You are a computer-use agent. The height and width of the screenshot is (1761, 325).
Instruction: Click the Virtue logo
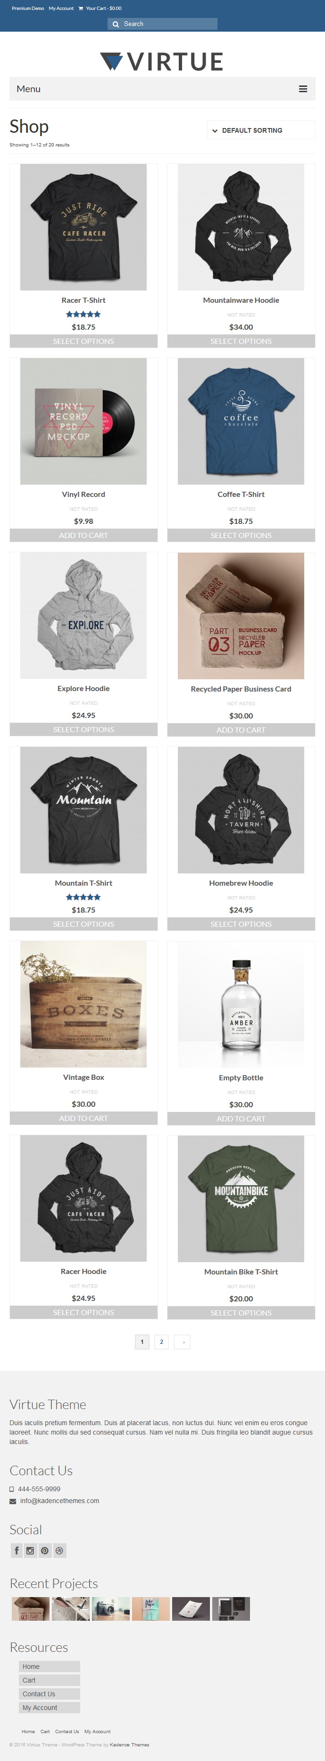point(162,61)
